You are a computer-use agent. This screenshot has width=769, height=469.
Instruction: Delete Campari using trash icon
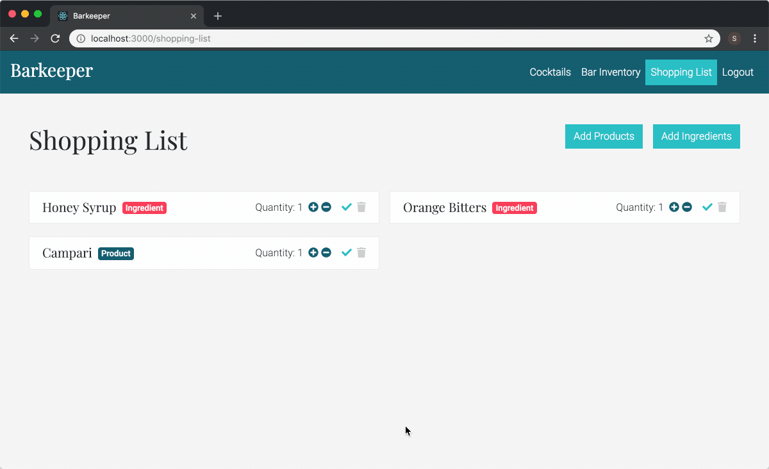pos(361,252)
